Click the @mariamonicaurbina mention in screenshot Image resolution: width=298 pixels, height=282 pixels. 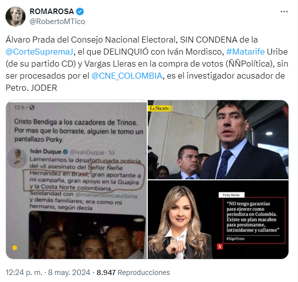click(106, 195)
